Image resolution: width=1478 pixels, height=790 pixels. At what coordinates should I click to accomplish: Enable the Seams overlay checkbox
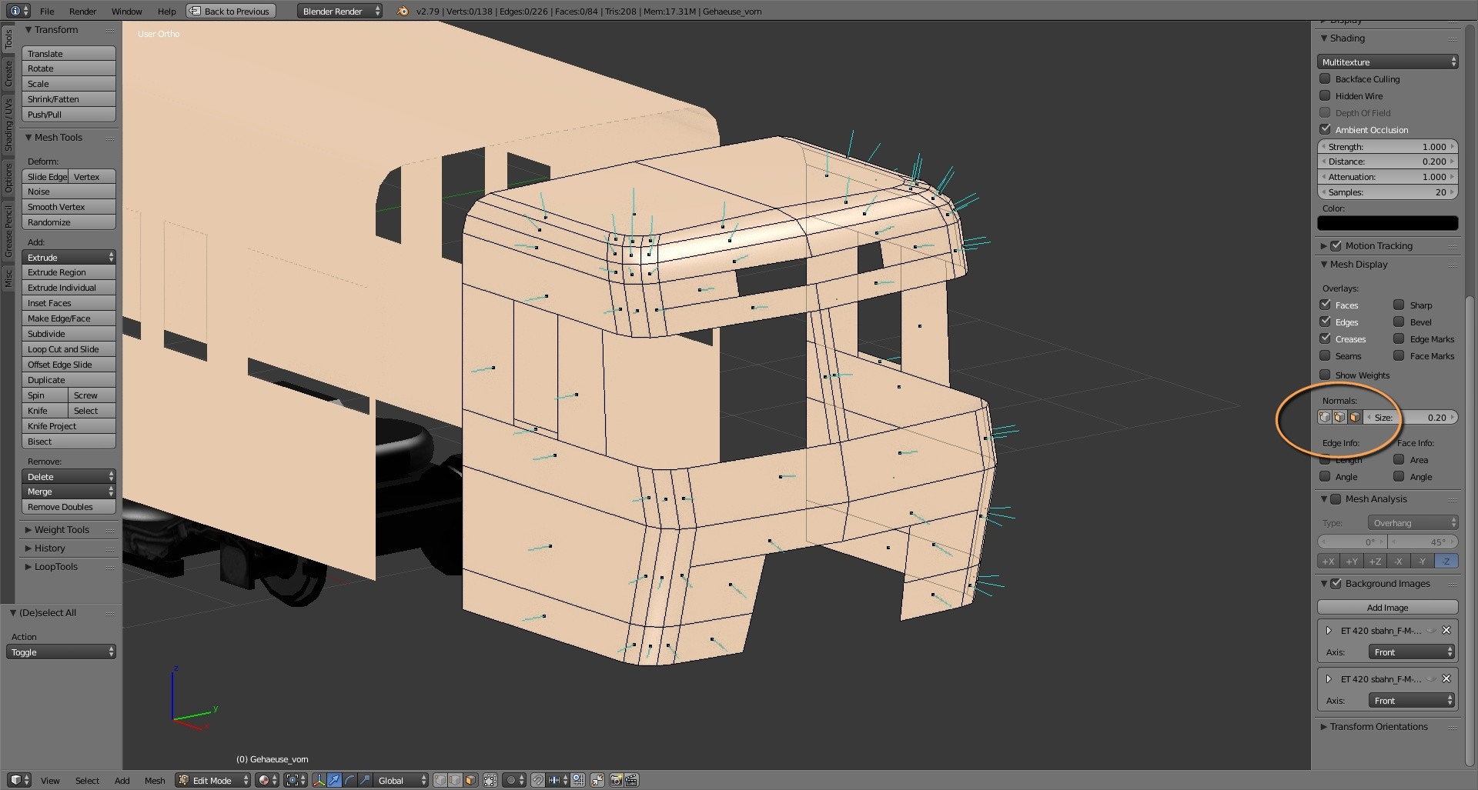[x=1325, y=355]
